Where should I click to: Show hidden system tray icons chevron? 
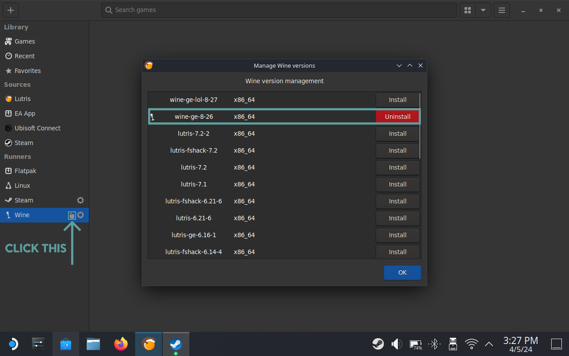[489, 344]
